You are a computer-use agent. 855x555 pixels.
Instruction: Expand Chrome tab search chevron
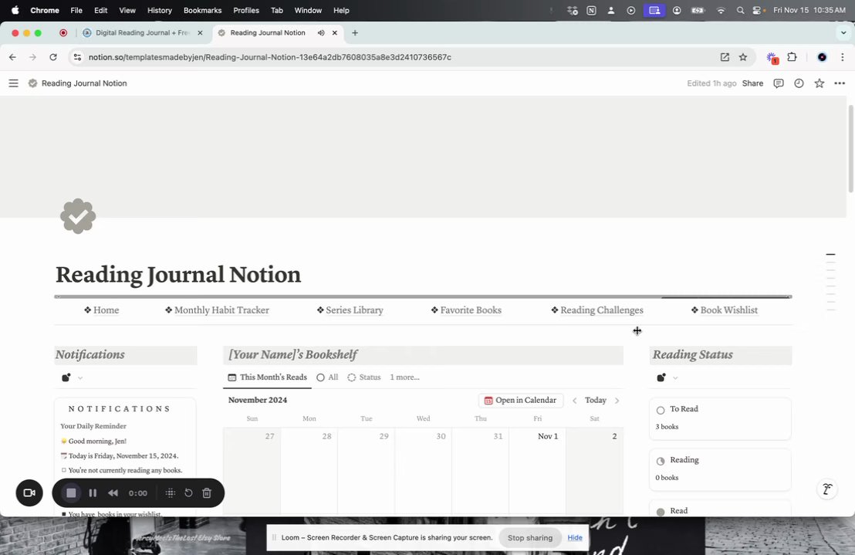(843, 32)
